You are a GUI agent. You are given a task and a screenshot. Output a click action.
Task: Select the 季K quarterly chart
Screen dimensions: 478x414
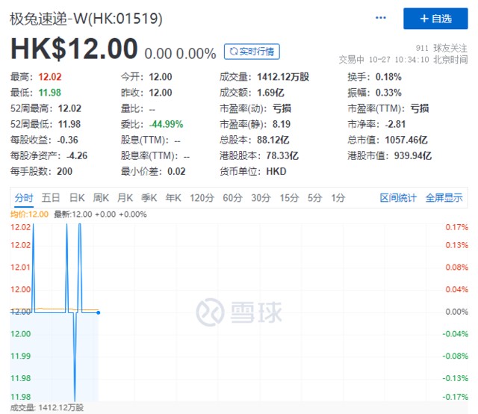149,198
